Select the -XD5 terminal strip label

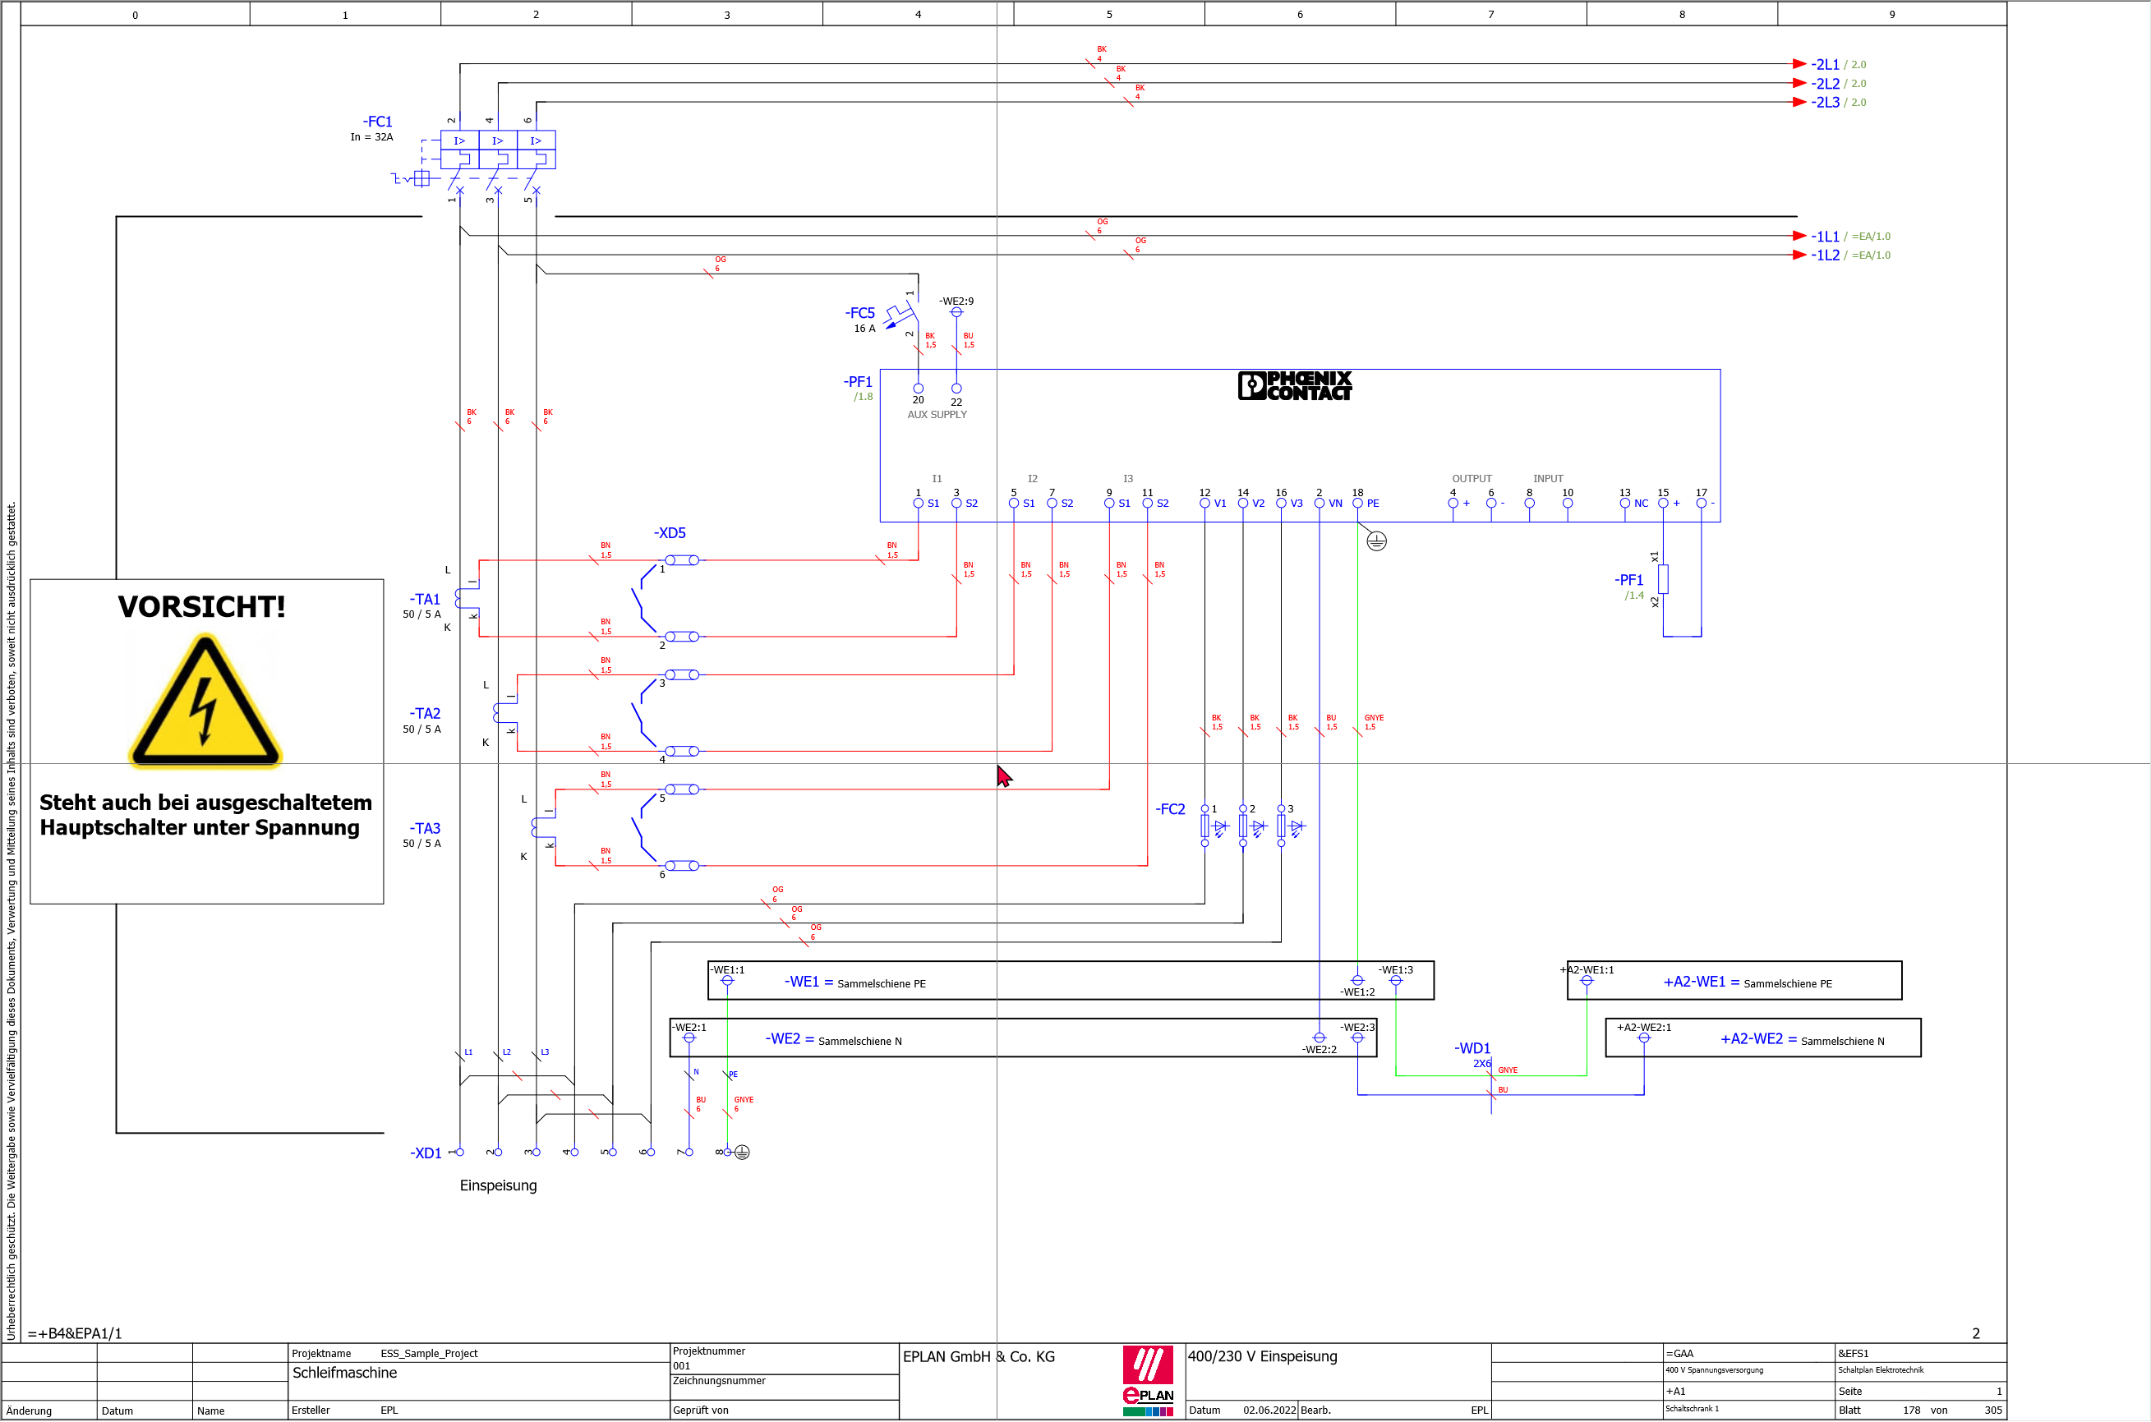(x=670, y=533)
